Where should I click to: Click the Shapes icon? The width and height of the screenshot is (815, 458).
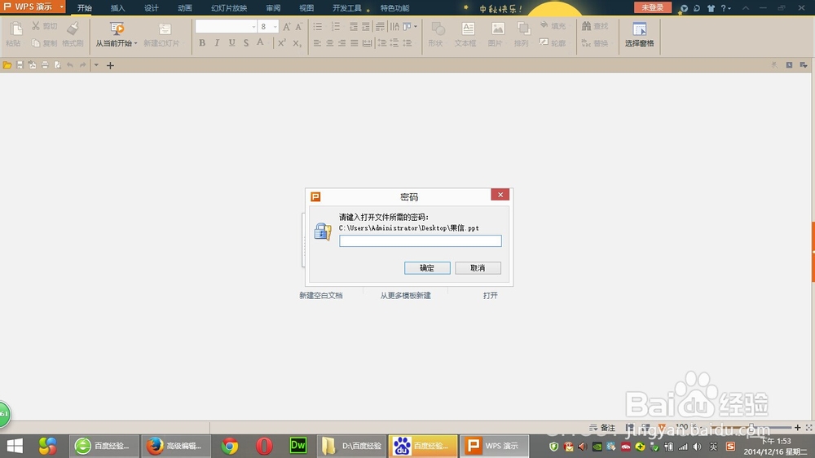point(438,29)
